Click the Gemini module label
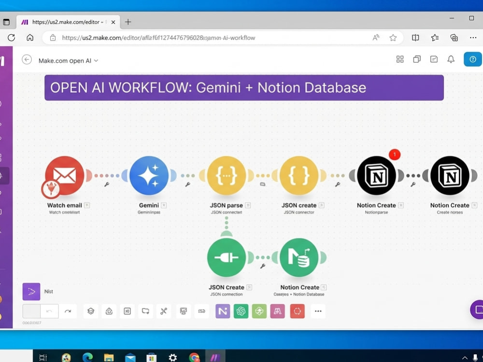Viewport: 483px width, 362px height. (149, 205)
